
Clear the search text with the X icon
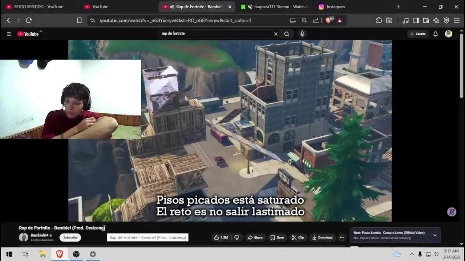click(x=276, y=34)
